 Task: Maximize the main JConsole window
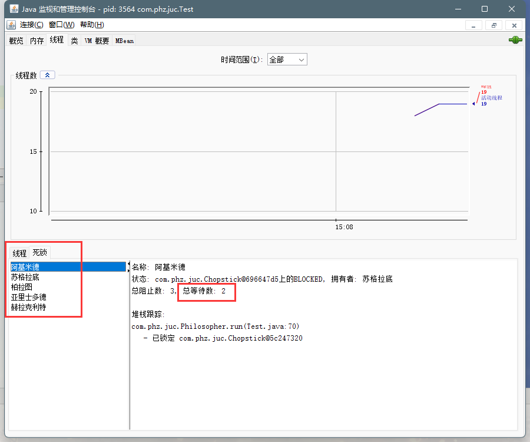[485, 9]
